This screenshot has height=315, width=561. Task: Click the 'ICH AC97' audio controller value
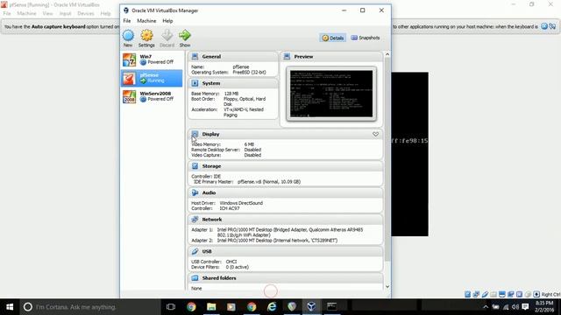coord(229,208)
